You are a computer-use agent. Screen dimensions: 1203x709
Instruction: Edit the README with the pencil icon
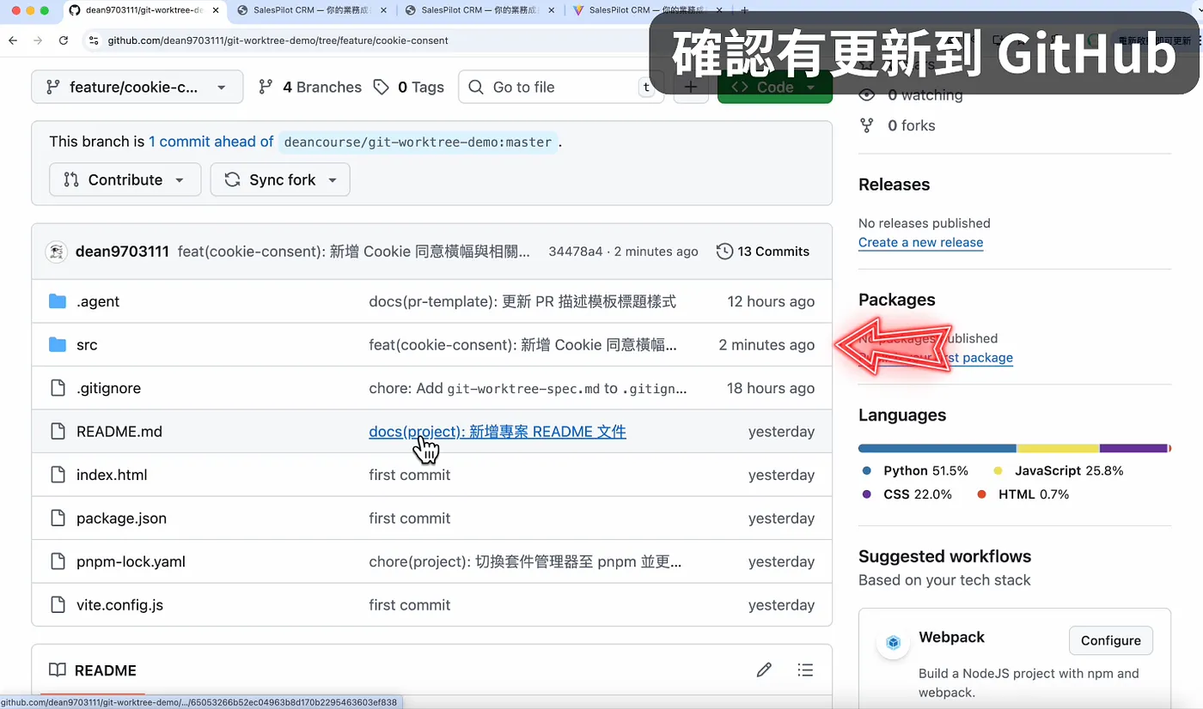(764, 670)
